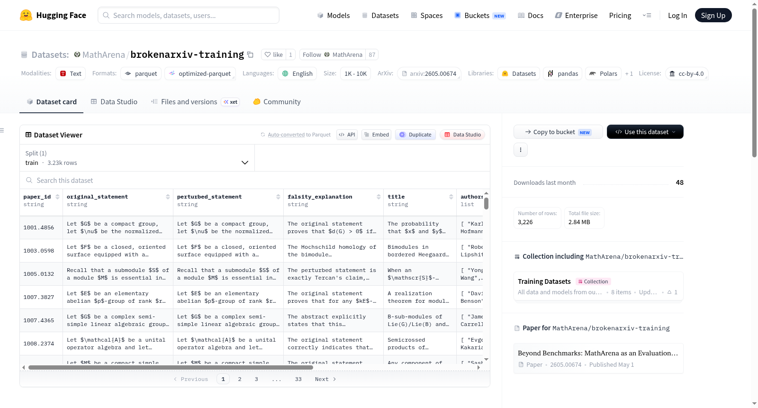Expand the train split dropdown
Viewport: 758px width, 408px height.
coord(137,158)
